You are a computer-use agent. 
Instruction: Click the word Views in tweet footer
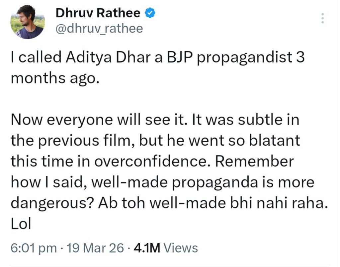click(x=181, y=248)
